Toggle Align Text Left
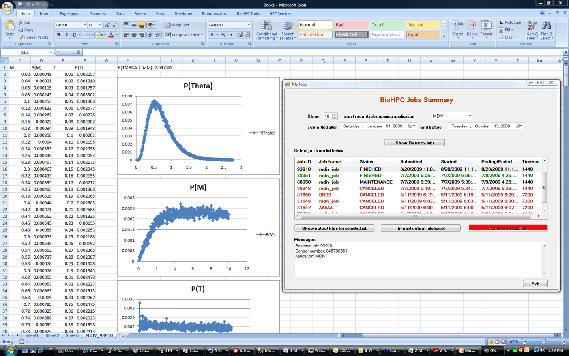 point(126,35)
